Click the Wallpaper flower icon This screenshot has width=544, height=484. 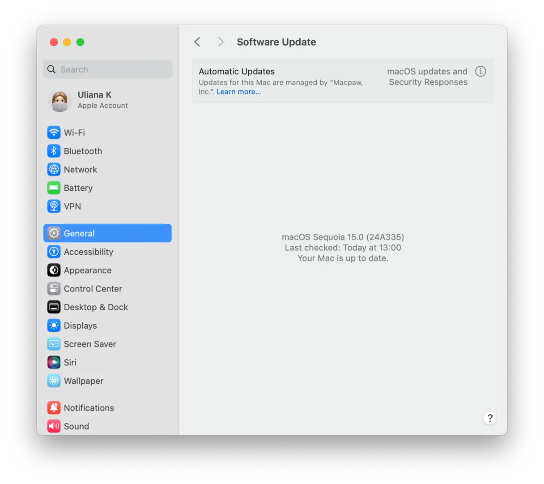tap(54, 381)
